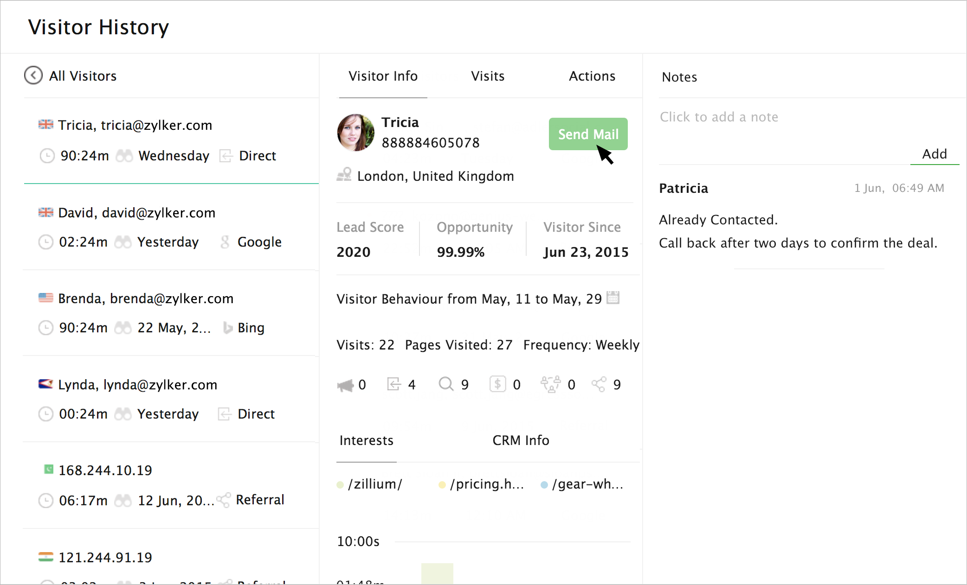Switch to the Visits tab
This screenshot has width=967, height=585.
pos(488,76)
